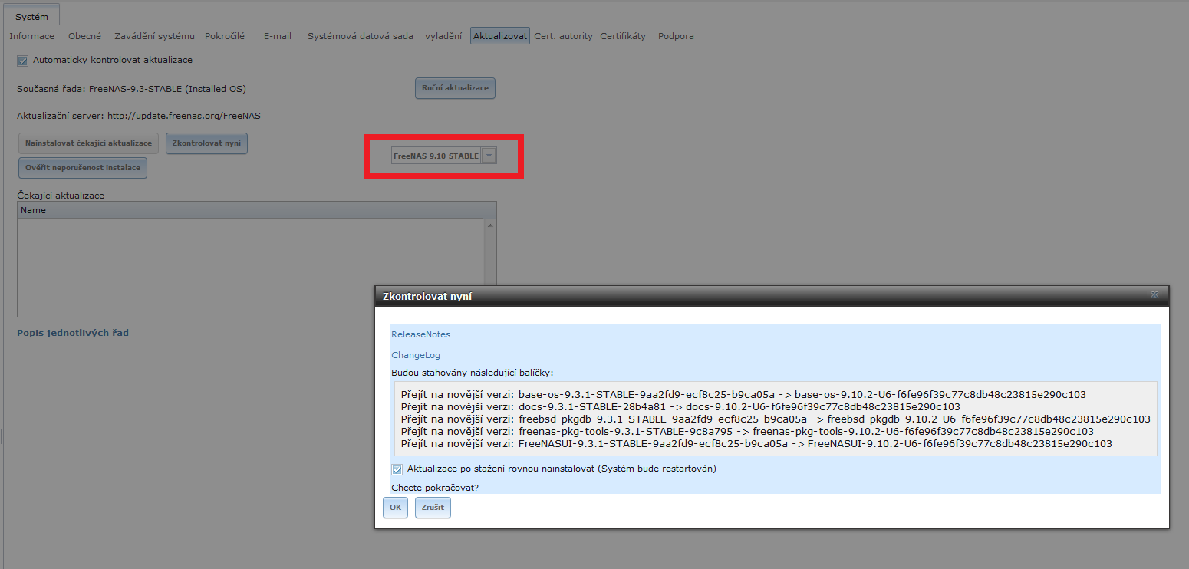Open the E-mail tab
Image resolution: width=1189 pixels, height=569 pixels.
click(x=278, y=36)
